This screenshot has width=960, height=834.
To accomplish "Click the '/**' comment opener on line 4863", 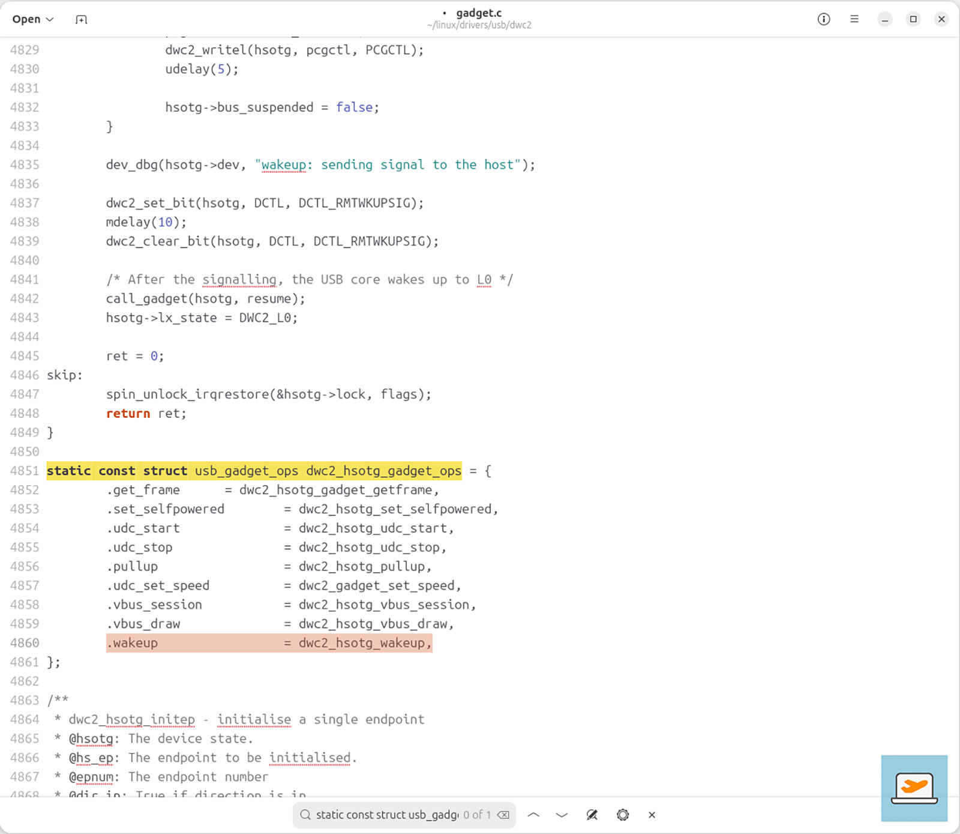I will (58, 700).
